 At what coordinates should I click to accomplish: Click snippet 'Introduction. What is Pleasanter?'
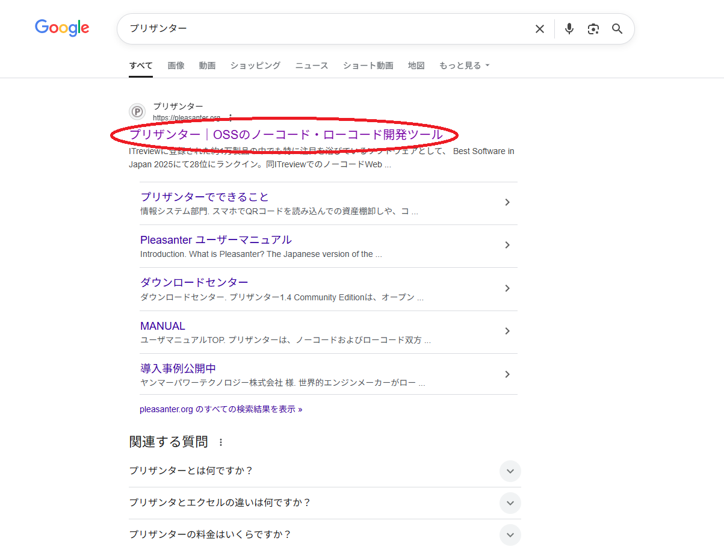[261, 254]
